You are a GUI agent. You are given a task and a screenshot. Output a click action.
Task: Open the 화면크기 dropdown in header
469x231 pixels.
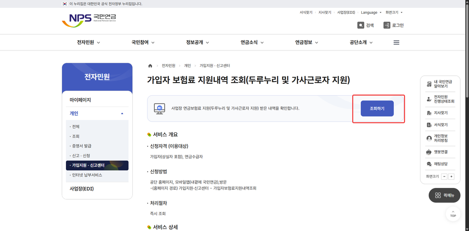point(394,12)
